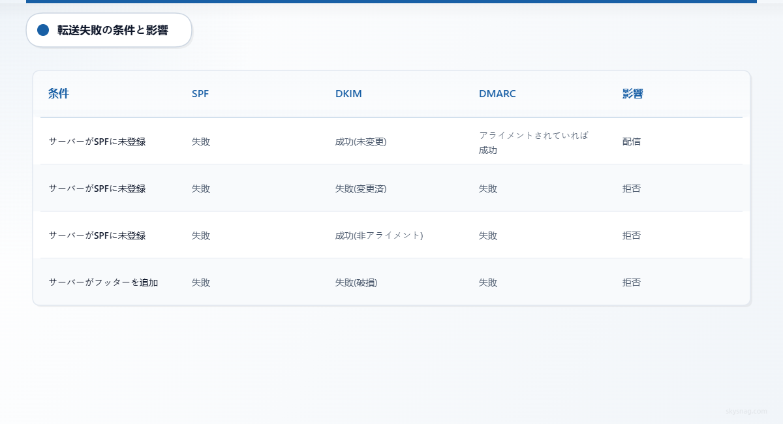783x424 pixels.
Task: Click 拒否 in the 失敗(変更済) row
Action: tap(632, 189)
